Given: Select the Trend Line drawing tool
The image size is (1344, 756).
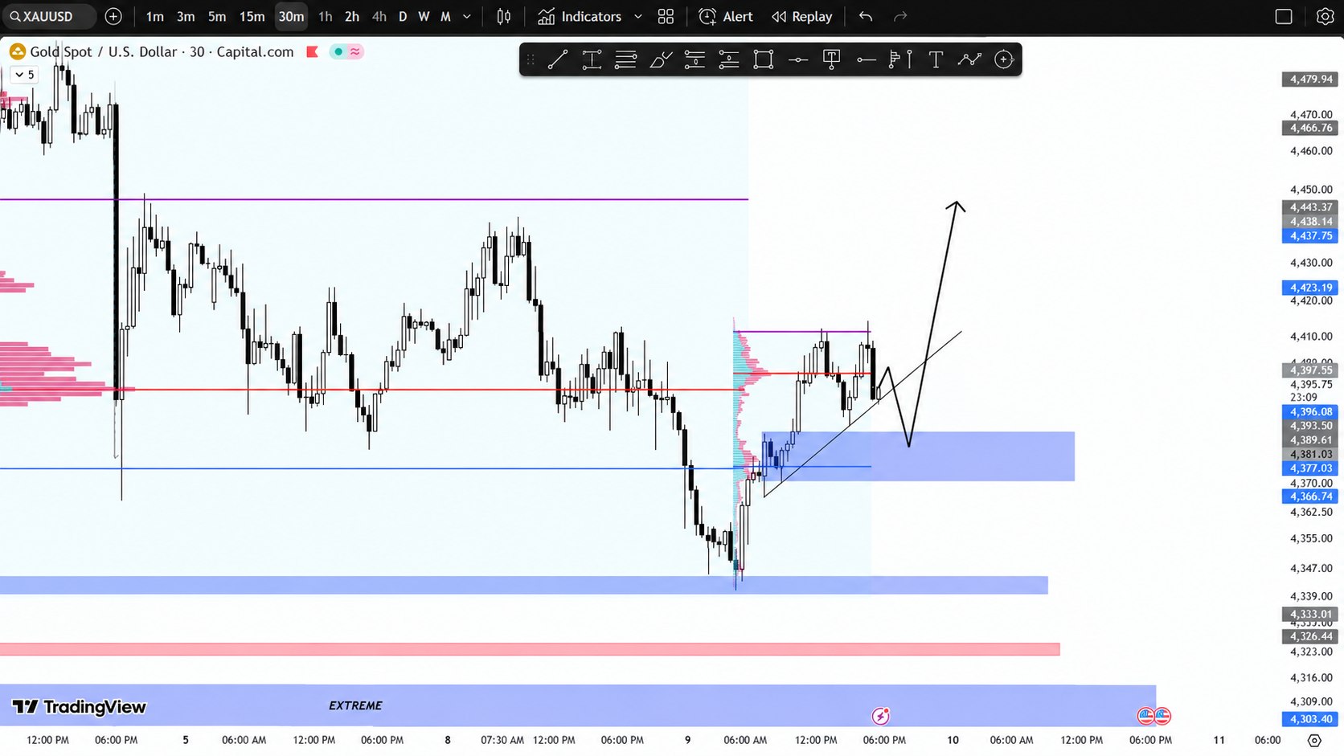Looking at the screenshot, I should click(x=558, y=59).
